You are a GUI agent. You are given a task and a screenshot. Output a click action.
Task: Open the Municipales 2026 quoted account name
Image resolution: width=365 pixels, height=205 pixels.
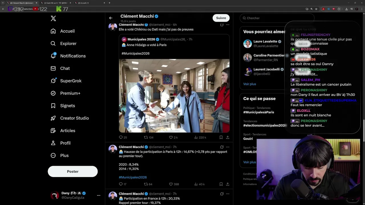click(141, 39)
